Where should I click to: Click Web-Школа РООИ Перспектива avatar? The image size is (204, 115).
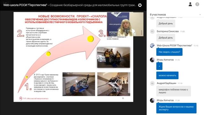coord(152,46)
